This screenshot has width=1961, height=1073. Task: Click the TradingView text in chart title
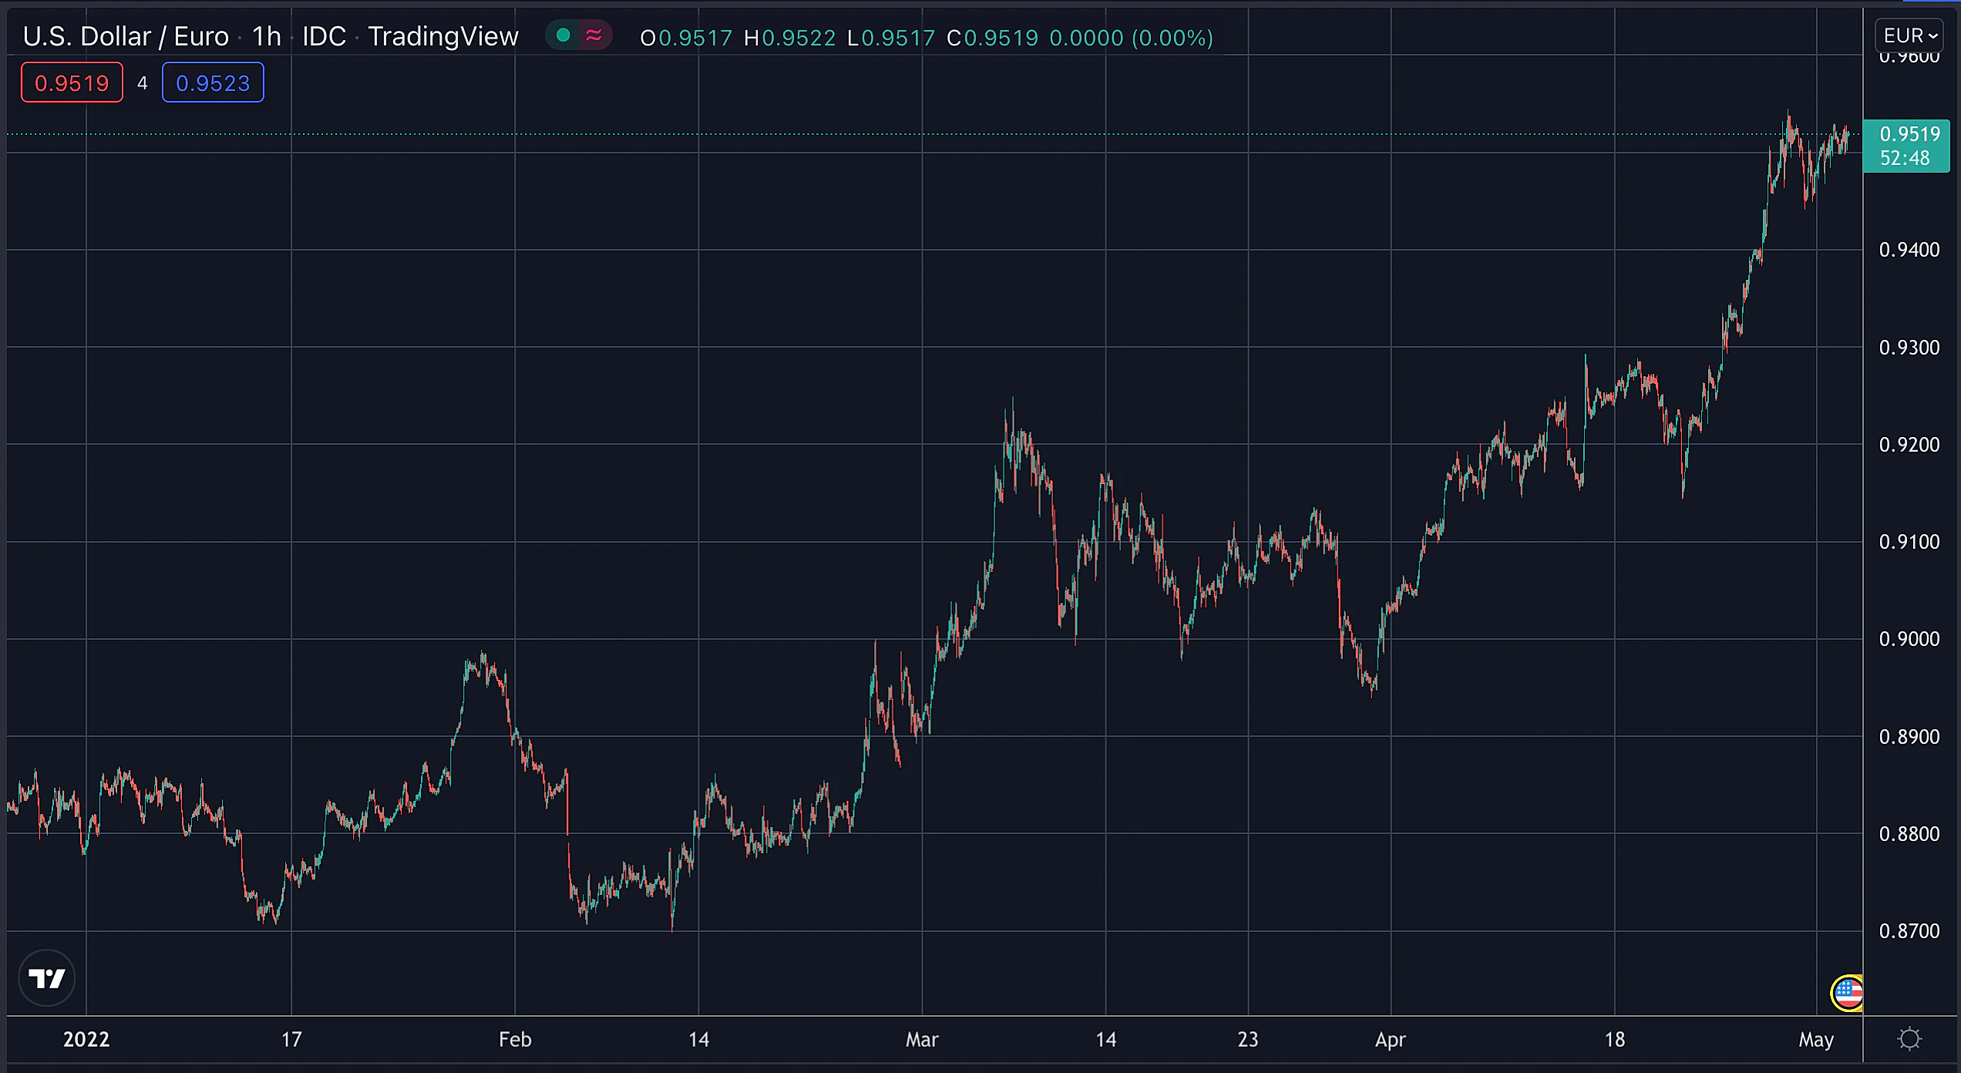tap(443, 36)
